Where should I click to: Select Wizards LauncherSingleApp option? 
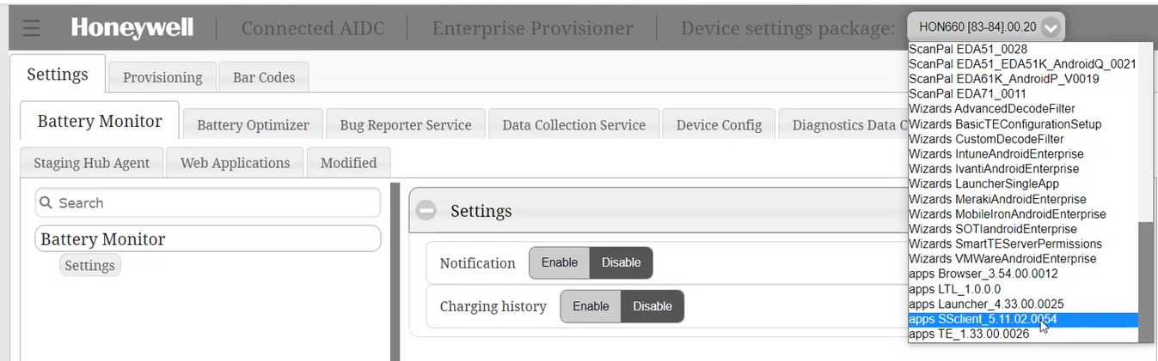pos(1023,184)
